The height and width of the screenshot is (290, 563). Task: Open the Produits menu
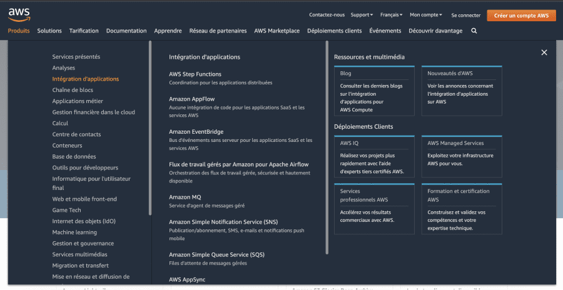click(19, 31)
